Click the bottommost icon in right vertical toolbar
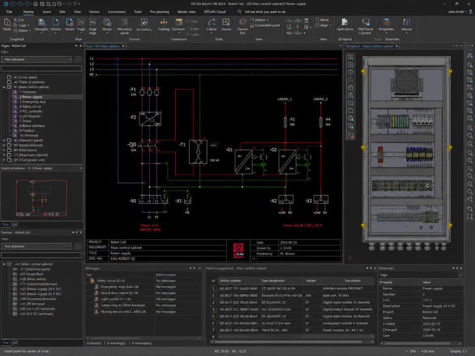This screenshot has height=356, width=475. [x=470, y=217]
